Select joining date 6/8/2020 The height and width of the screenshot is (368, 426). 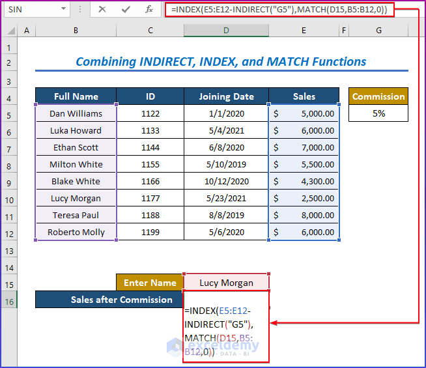point(226,147)
